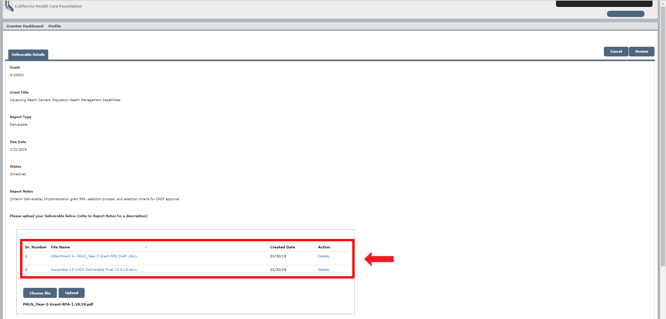Click the Choose file button
666x319 pixels.
pos(40,293)
